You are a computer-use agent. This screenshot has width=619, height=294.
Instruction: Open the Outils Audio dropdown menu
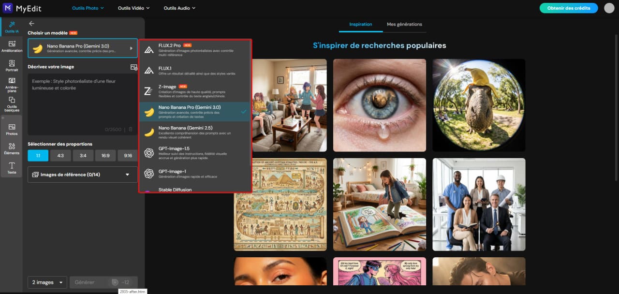pos(179,8)
